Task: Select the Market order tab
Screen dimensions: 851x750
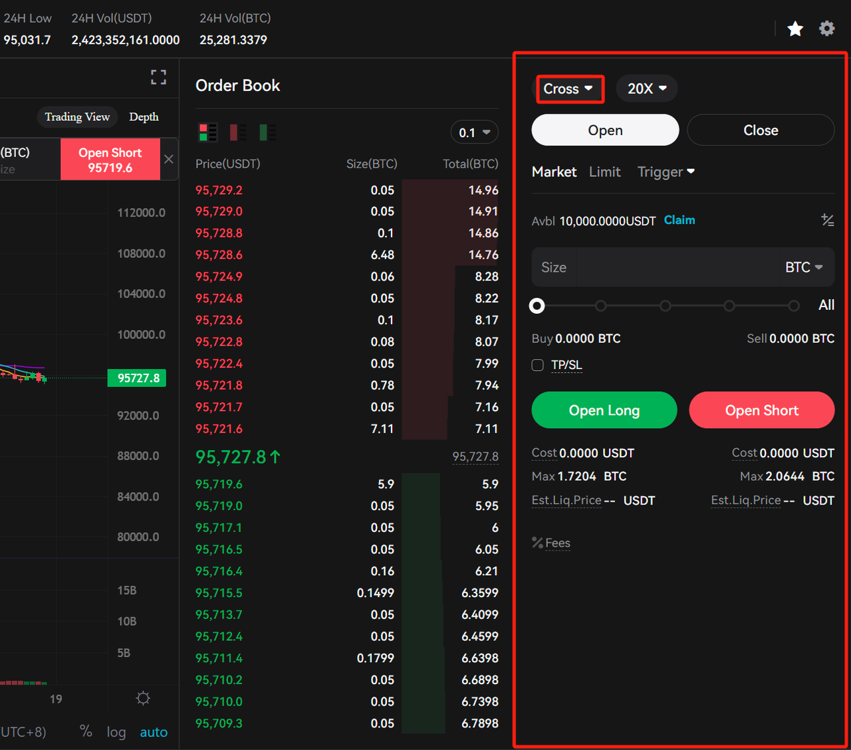Action: (554, 172)
